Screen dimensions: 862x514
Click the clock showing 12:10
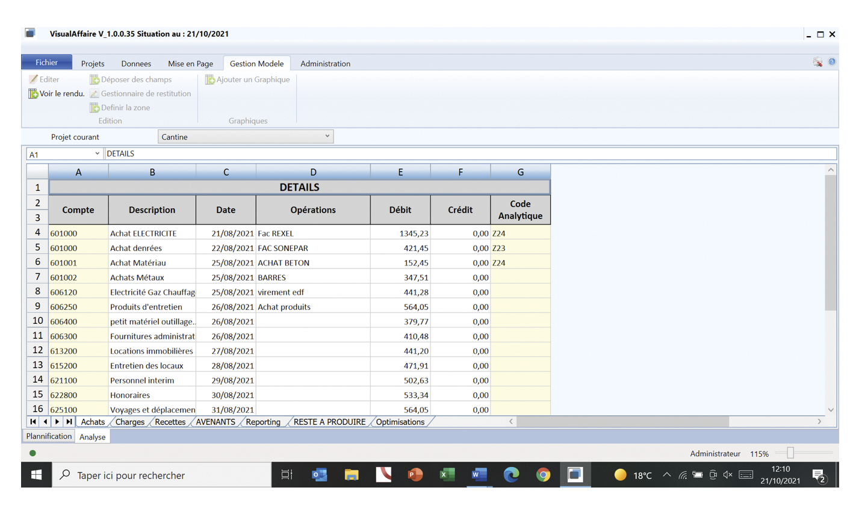[x=780, y=469]
